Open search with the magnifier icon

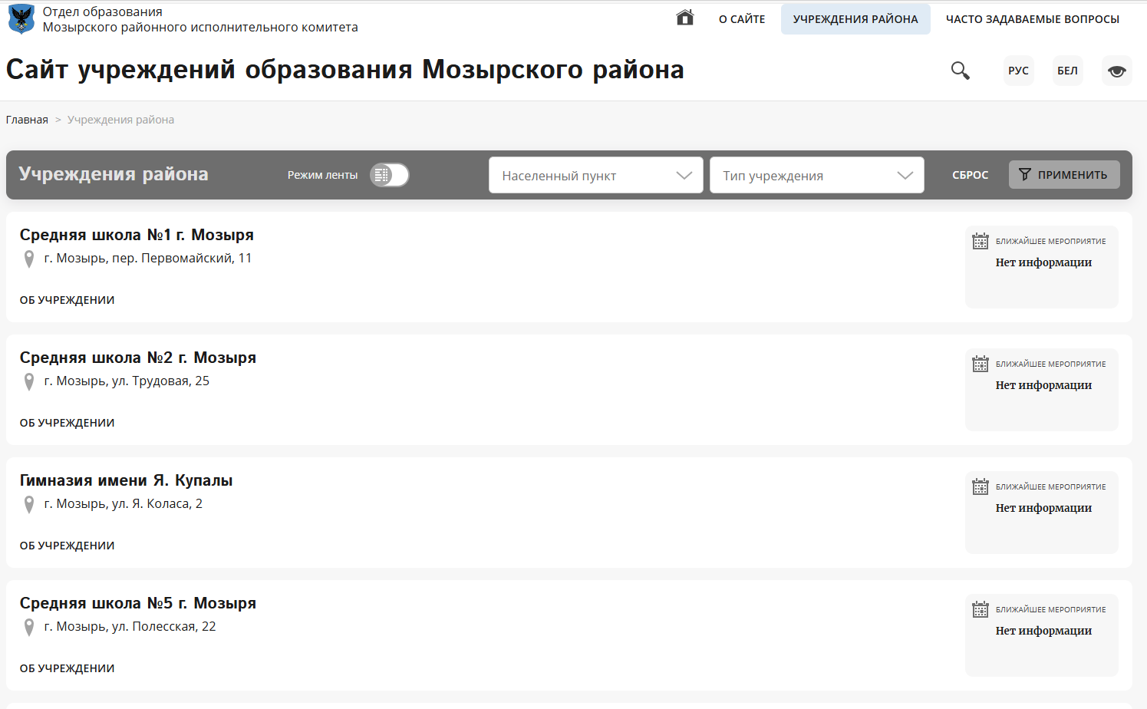click(960, 71)
